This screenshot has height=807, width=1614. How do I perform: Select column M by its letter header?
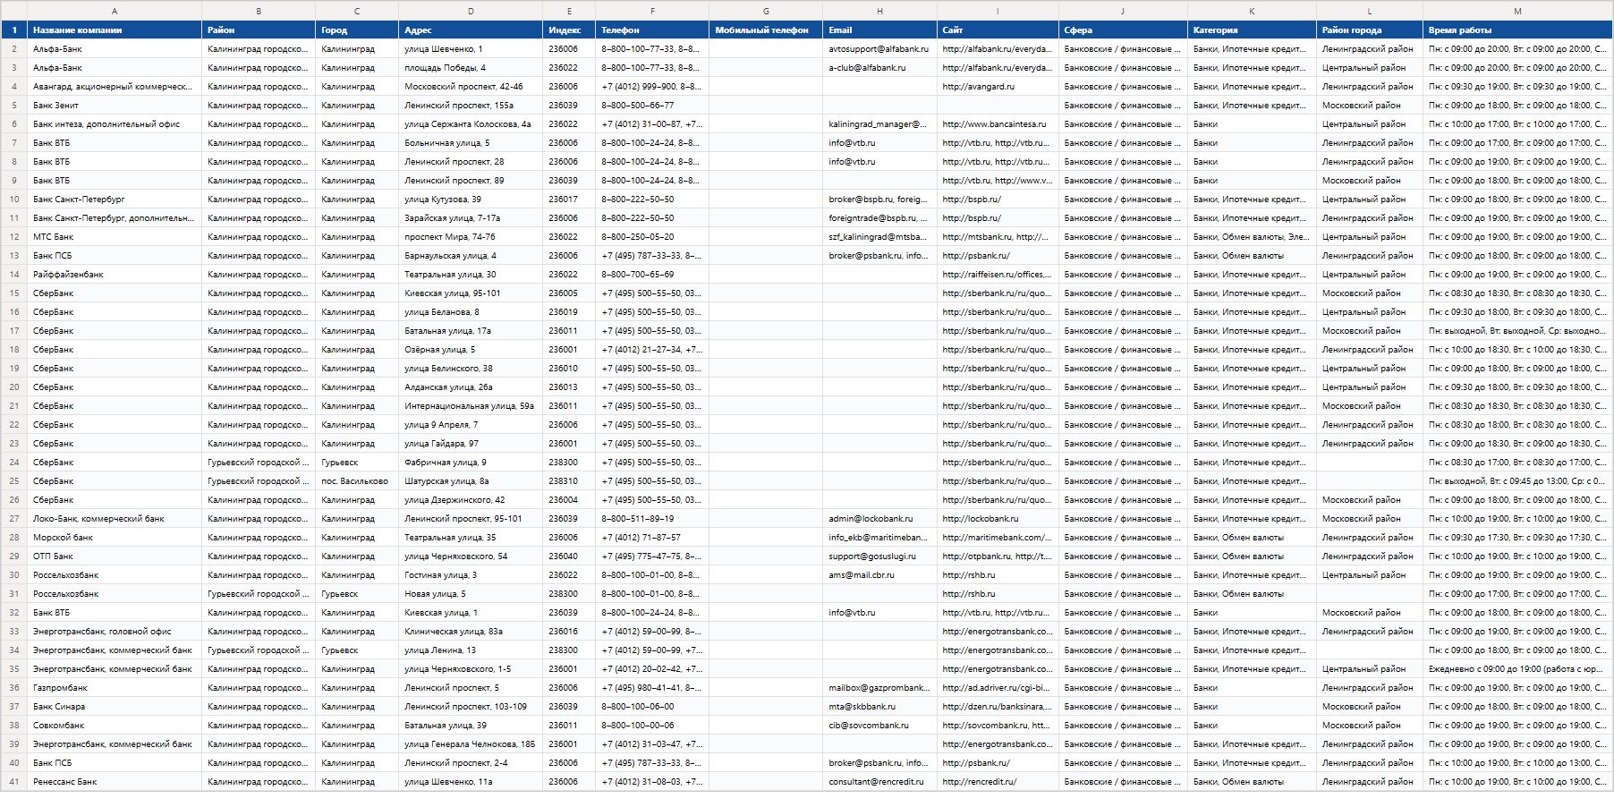click(x=1517, y=11)
